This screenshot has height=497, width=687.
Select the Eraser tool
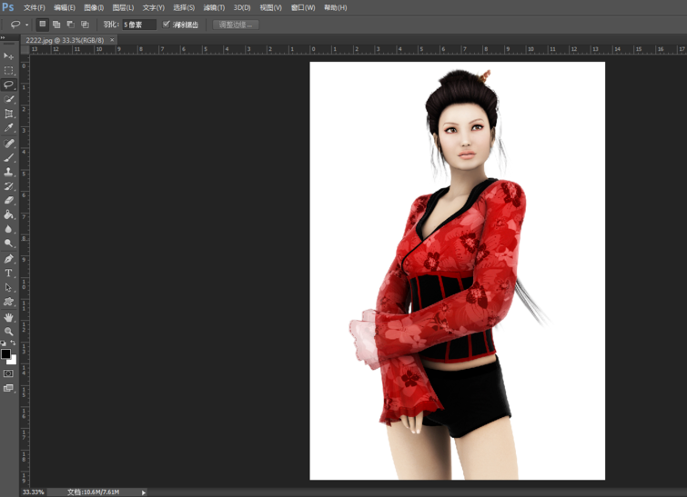(9, 200)
